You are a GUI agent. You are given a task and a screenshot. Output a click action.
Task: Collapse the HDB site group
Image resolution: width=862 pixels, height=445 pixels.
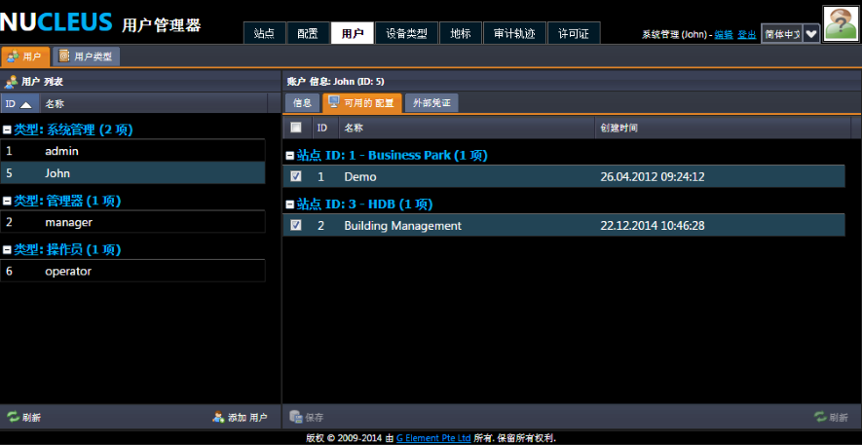(x=289, y=204)
